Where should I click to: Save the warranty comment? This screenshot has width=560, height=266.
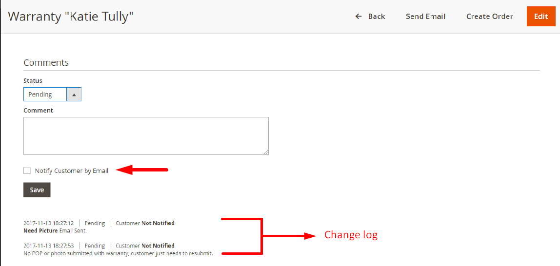(x=37, y=190)
